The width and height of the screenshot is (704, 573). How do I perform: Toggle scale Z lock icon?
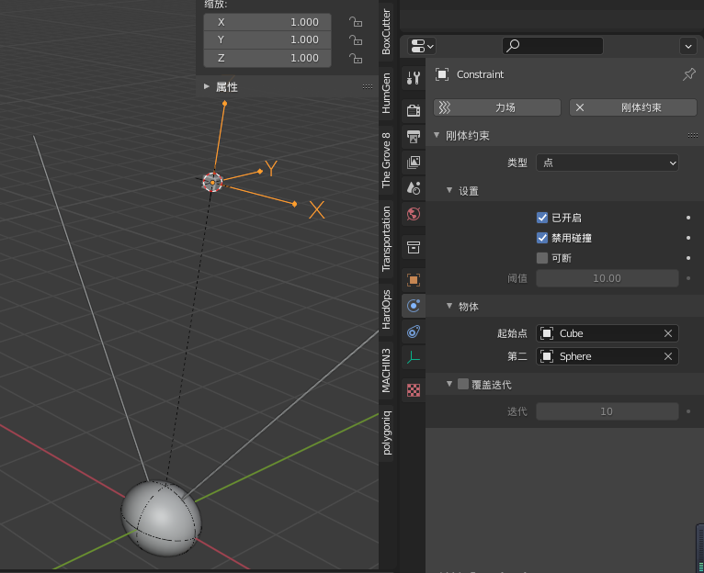pos(356,59)
